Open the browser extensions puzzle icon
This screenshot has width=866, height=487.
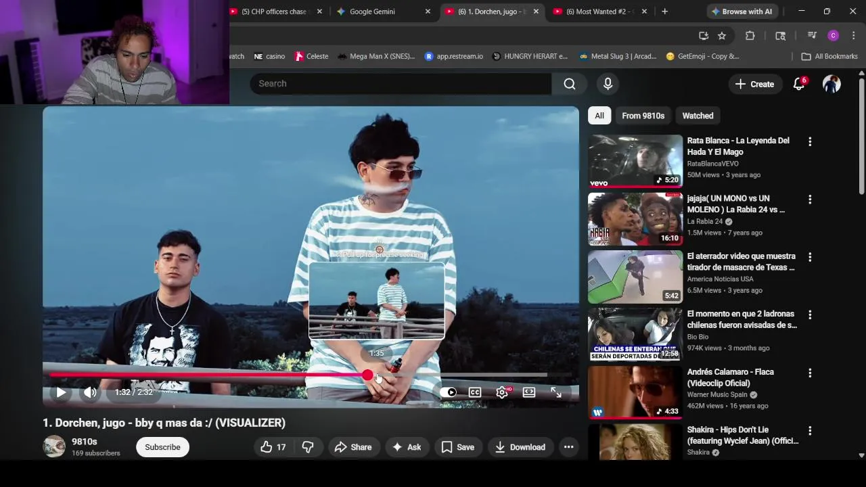click(750, 36)
